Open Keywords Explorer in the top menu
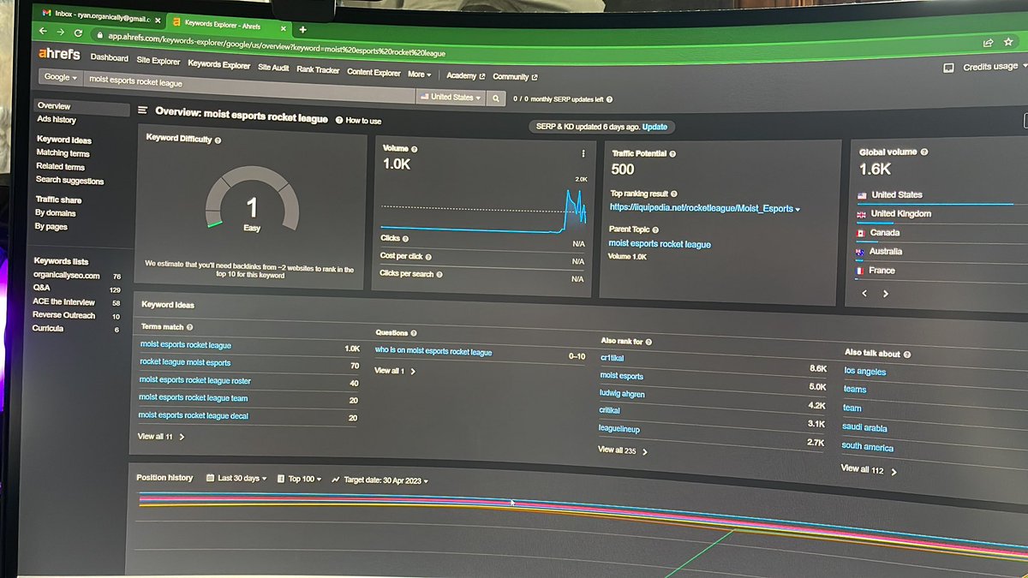 (218, 65)
